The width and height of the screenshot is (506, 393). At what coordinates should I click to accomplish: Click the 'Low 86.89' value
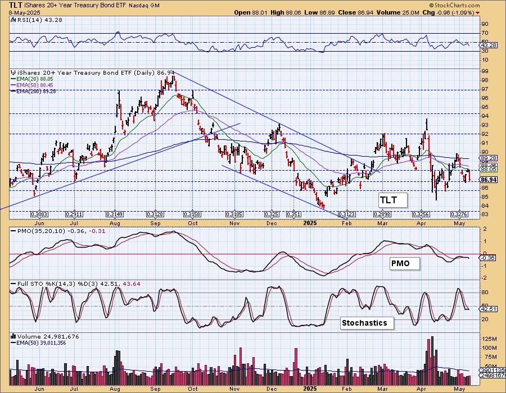319,13
